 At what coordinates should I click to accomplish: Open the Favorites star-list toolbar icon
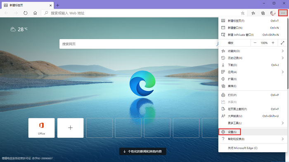coord(253,13)
